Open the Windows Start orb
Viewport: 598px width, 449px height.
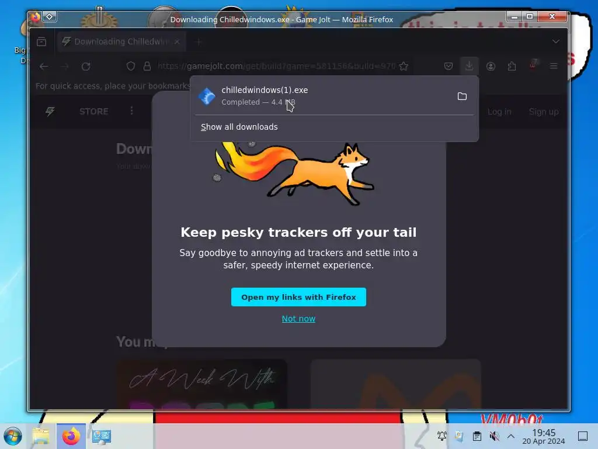tap(13, 436)
